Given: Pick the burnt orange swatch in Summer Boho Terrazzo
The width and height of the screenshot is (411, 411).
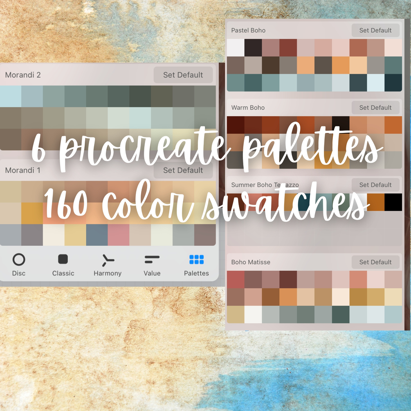Looking at the screenshot, I should 375,202.
